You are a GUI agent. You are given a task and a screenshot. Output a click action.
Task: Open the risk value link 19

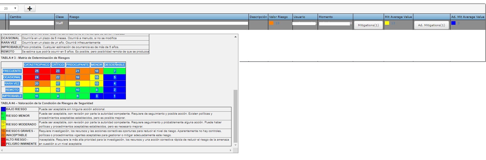coord(277,23)
